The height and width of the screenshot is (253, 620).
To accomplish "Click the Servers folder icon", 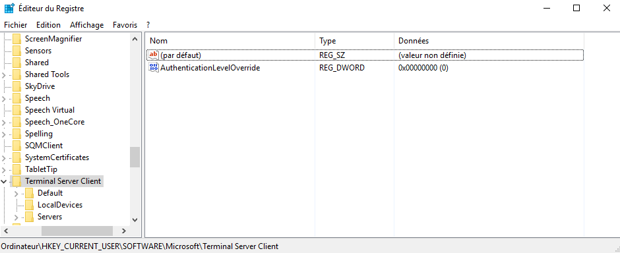I will pyautogui.click(x=29, y=217).
